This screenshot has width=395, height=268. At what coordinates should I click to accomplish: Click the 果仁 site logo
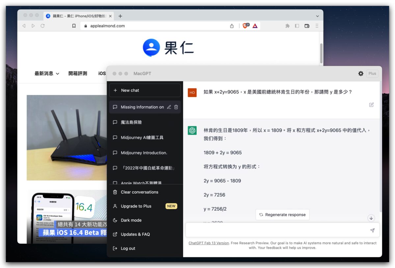click(168, 48)
